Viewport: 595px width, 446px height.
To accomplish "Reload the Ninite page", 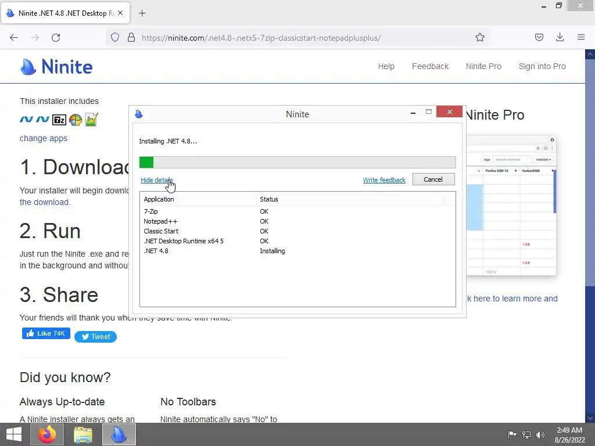I will [56, 38].
